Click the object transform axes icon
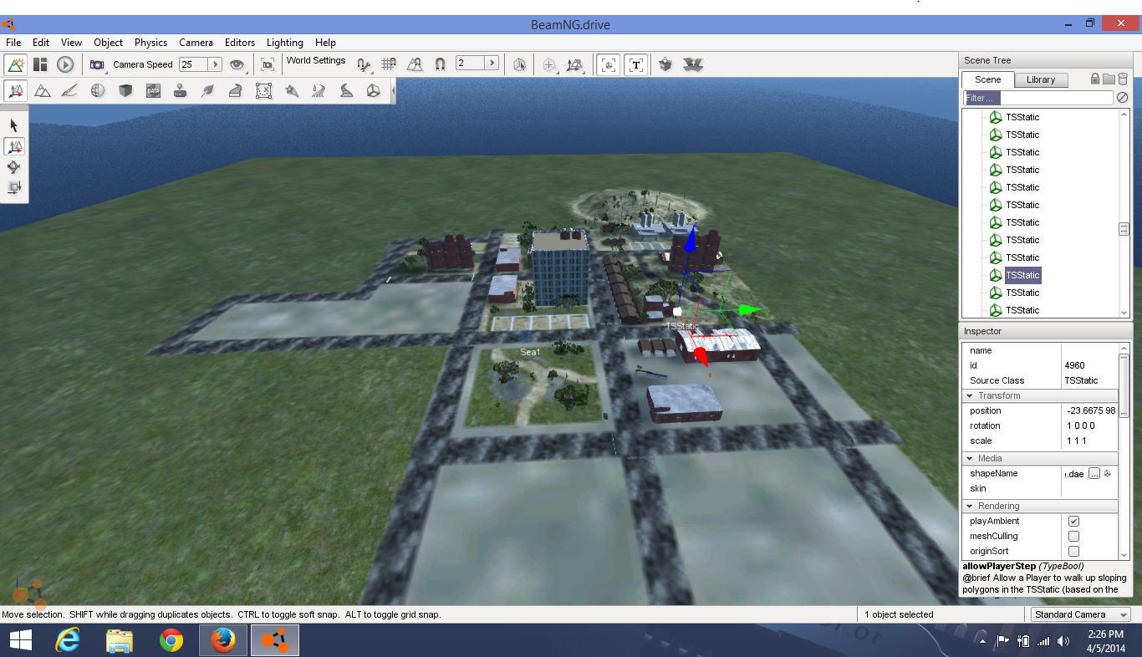The height and width of the screenshot is (657, 1142). pos(574,64)
